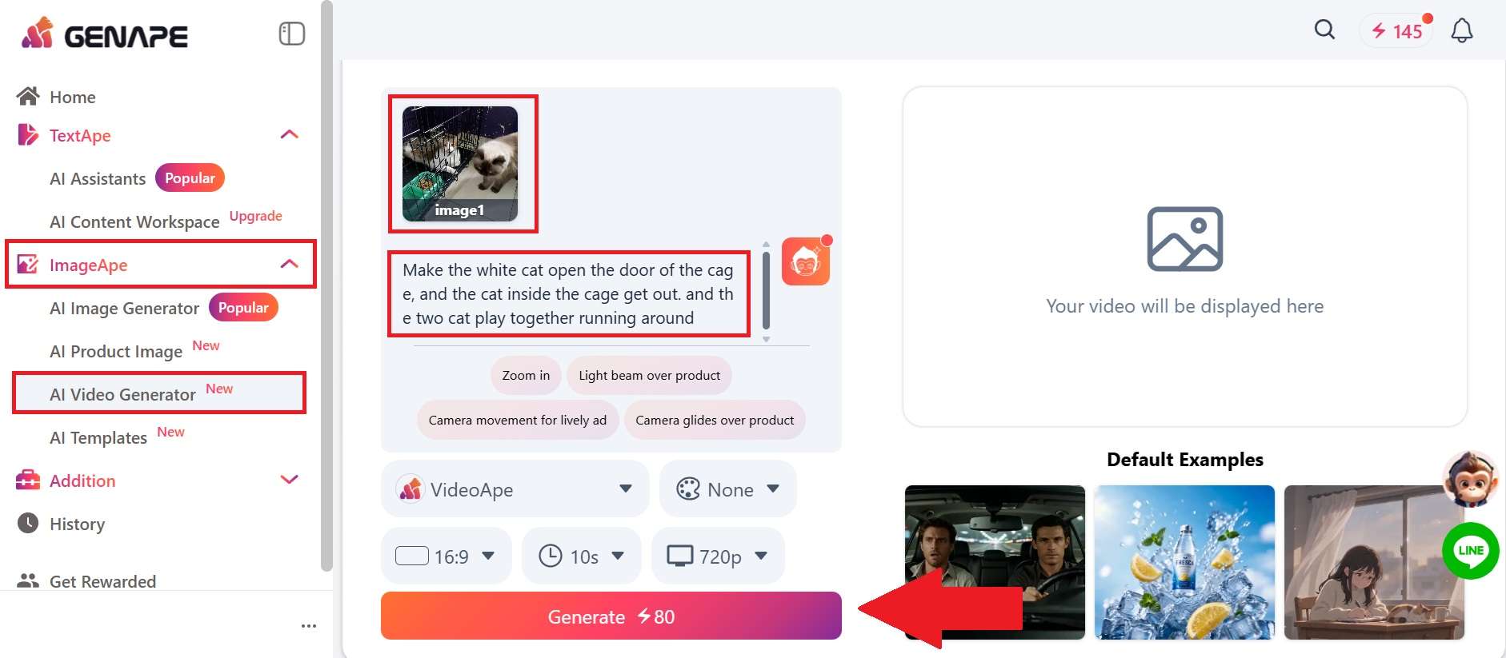Open AI Templates menu item

coord(98,437)
